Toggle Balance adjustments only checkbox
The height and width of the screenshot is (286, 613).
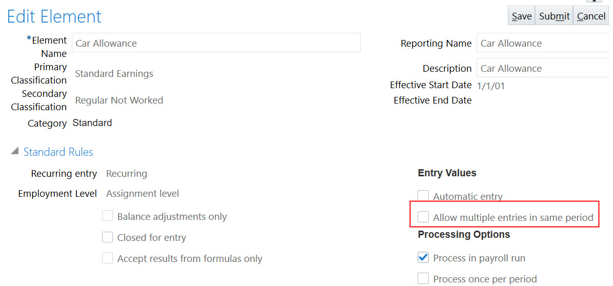click(x=107, y=216)
